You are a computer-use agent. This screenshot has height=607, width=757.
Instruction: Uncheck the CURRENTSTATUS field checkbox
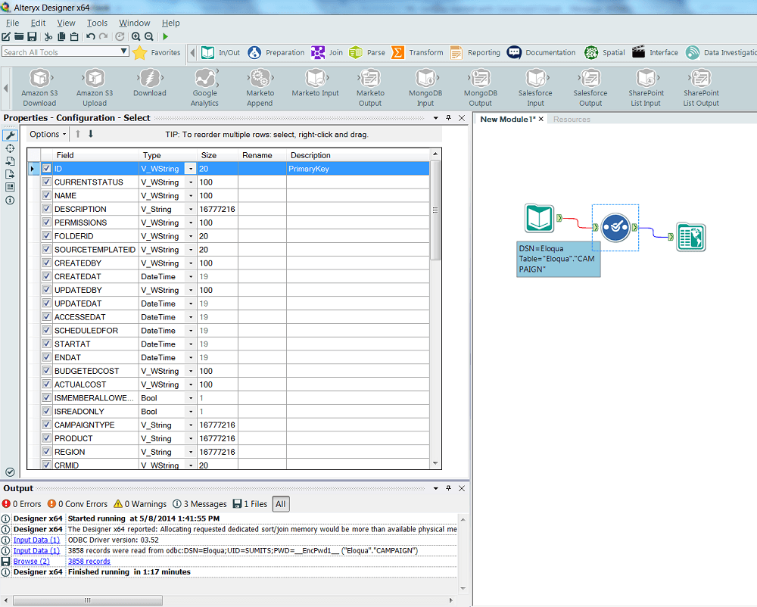[47, 182]
